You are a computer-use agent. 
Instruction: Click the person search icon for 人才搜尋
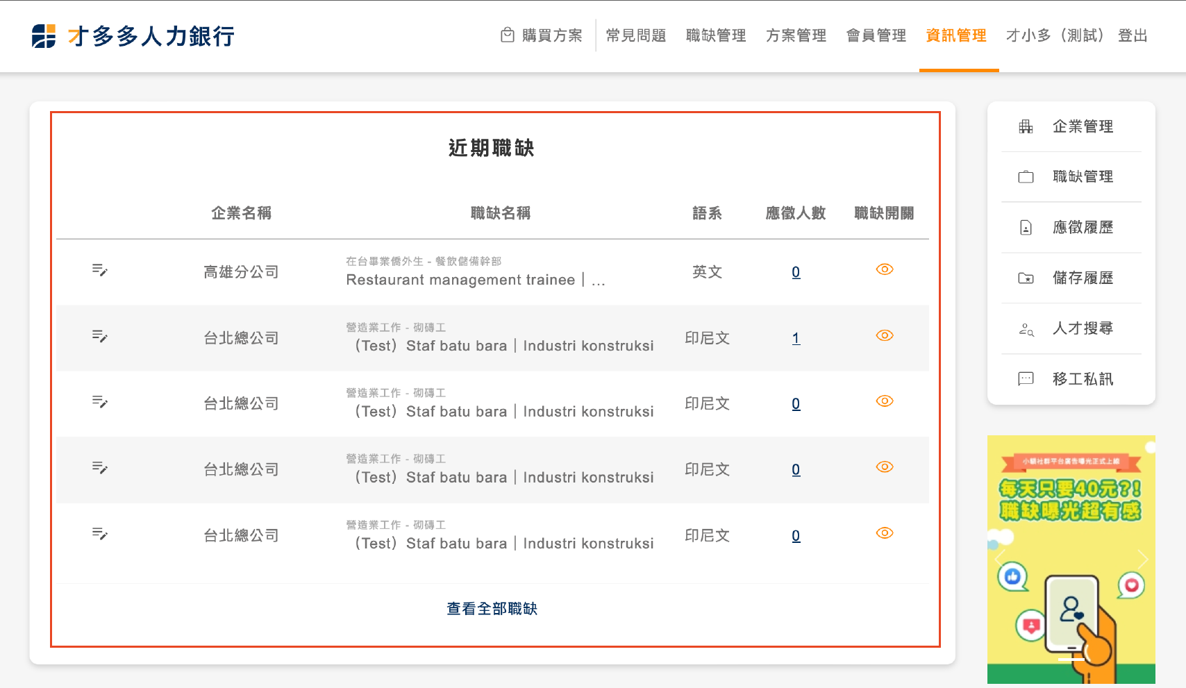pyautogui.click(x=1026, y=329)
